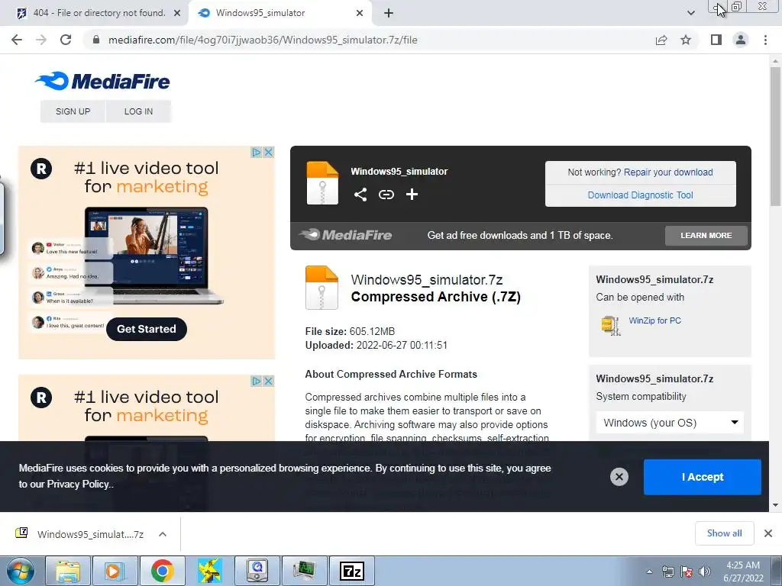The image size is (782, 586).
Task: Click the address bar URL field
Action: (369, 40)
